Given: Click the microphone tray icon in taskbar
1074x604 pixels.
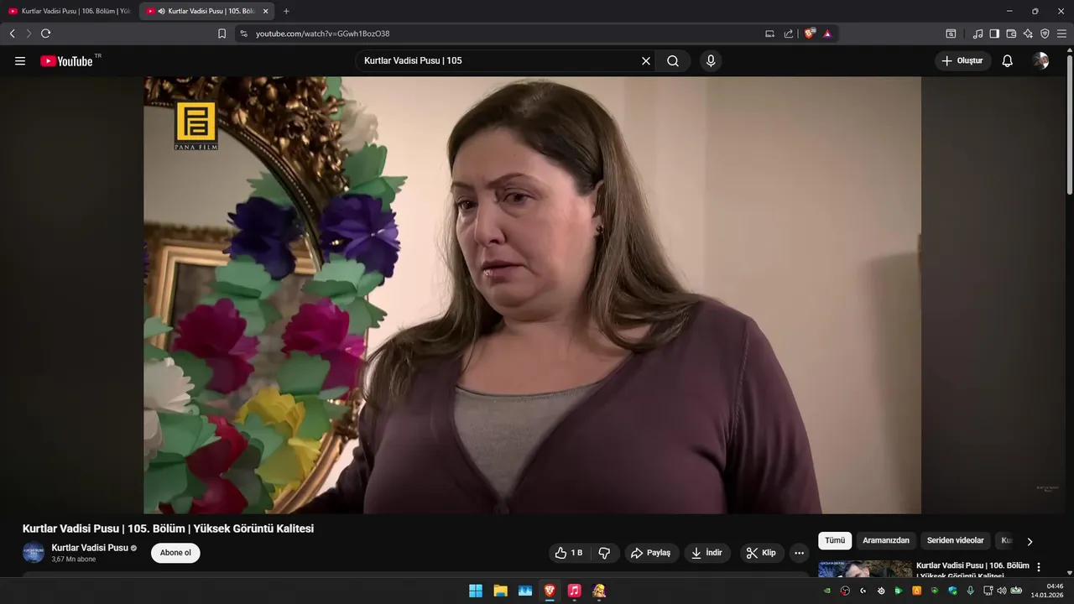Looking at the screenshot, I should click(x=970, y=591).
